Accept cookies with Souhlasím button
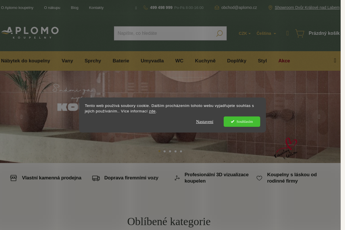 coord(242,122)
